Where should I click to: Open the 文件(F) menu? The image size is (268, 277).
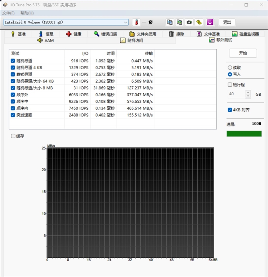click(x=8, y=13)
